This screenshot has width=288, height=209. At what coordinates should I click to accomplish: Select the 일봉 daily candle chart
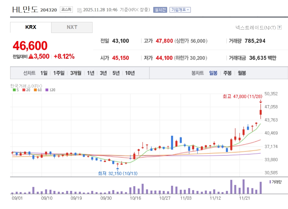tap(213, 73)
